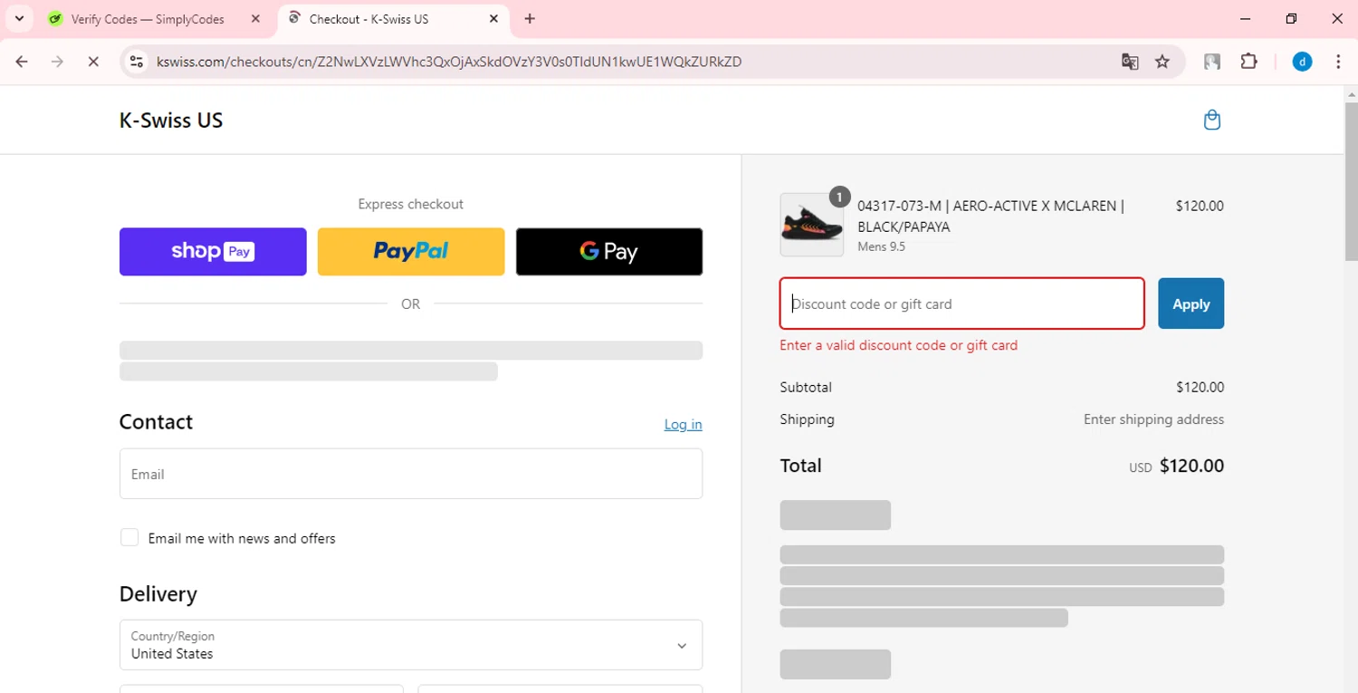The image size is (1358, 693).
Task: Apply the discount code
Action: pos(1191,303)
